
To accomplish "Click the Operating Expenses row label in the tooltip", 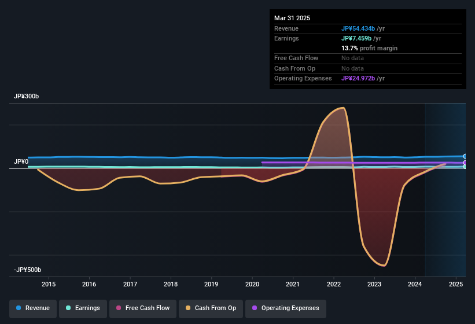I will click(303, 78).
